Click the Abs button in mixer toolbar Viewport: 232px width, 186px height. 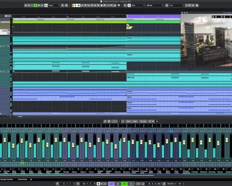coord(135,121)
